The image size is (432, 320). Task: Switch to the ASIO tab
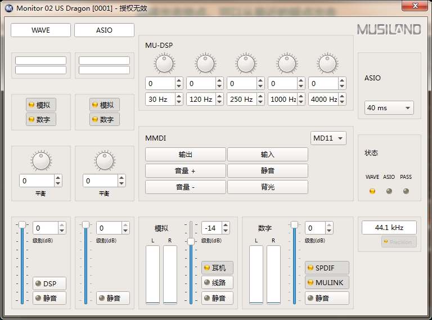[x=104, y=30]
